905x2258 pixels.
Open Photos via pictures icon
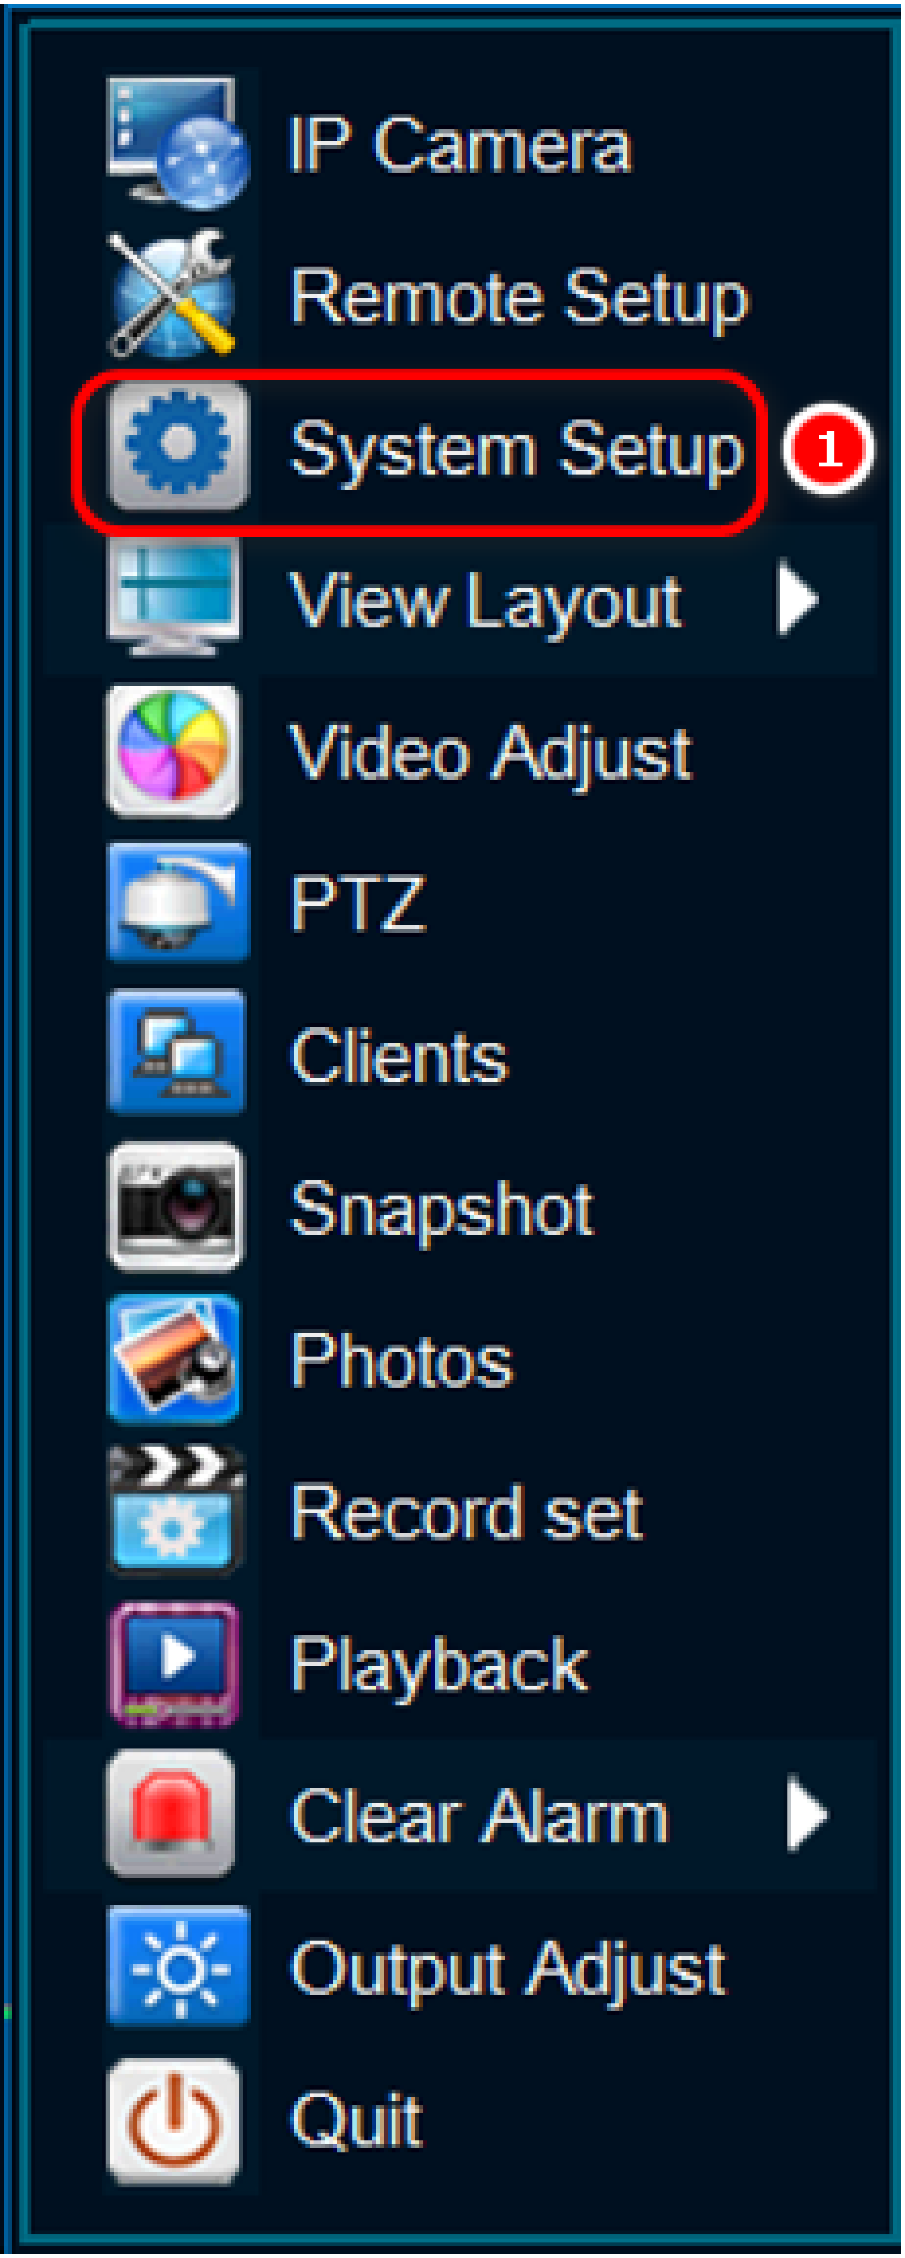coord(173,1359)
